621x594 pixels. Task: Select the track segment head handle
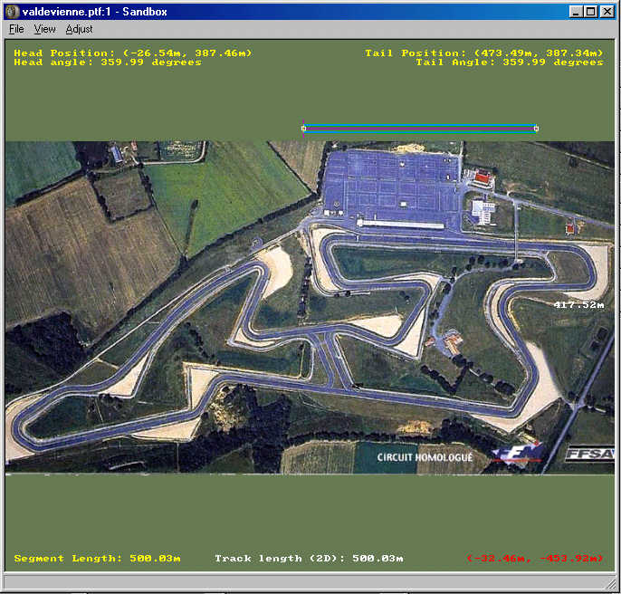[304, 128]
